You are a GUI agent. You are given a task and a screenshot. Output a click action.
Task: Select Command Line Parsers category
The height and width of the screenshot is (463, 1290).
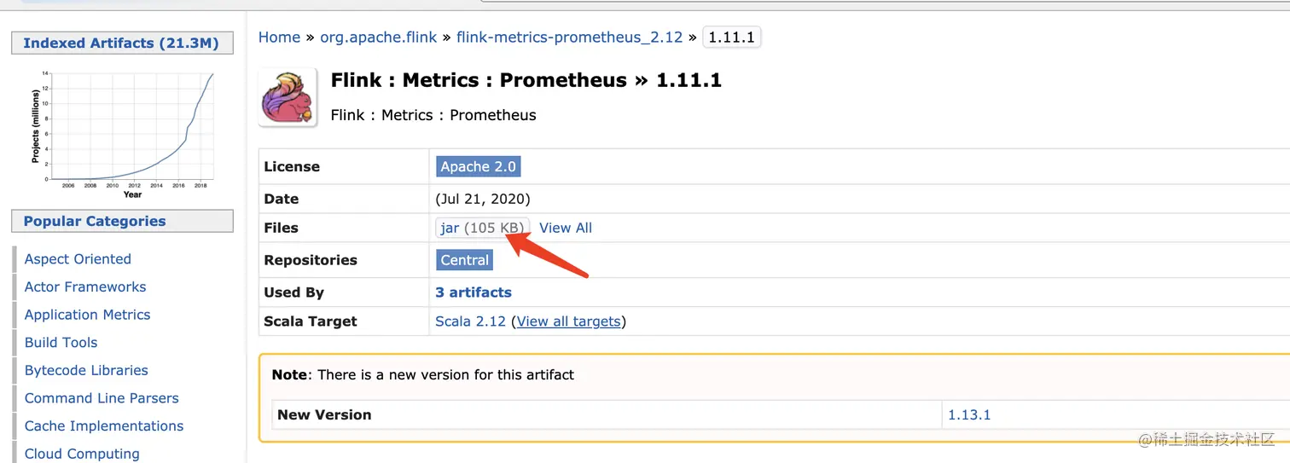pyautogui.click(x=102, y=398)
